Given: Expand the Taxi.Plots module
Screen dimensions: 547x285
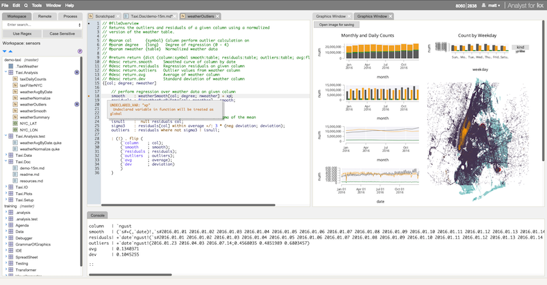Looking at the screenshot, I should tap(6, 194).
